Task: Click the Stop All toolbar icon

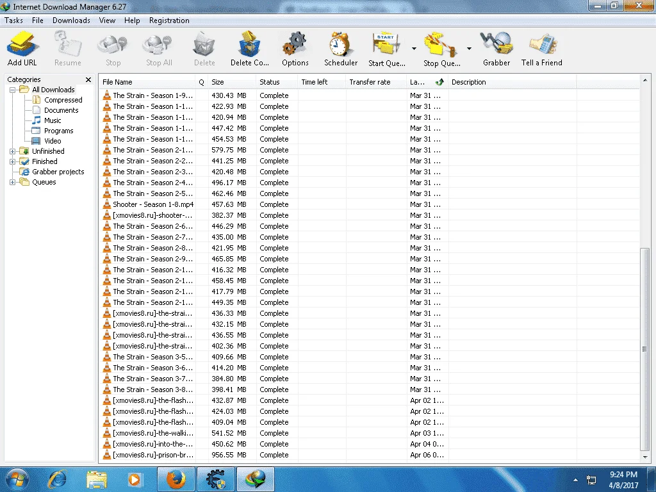Action: pyautogui.click(x=159, y=48)
